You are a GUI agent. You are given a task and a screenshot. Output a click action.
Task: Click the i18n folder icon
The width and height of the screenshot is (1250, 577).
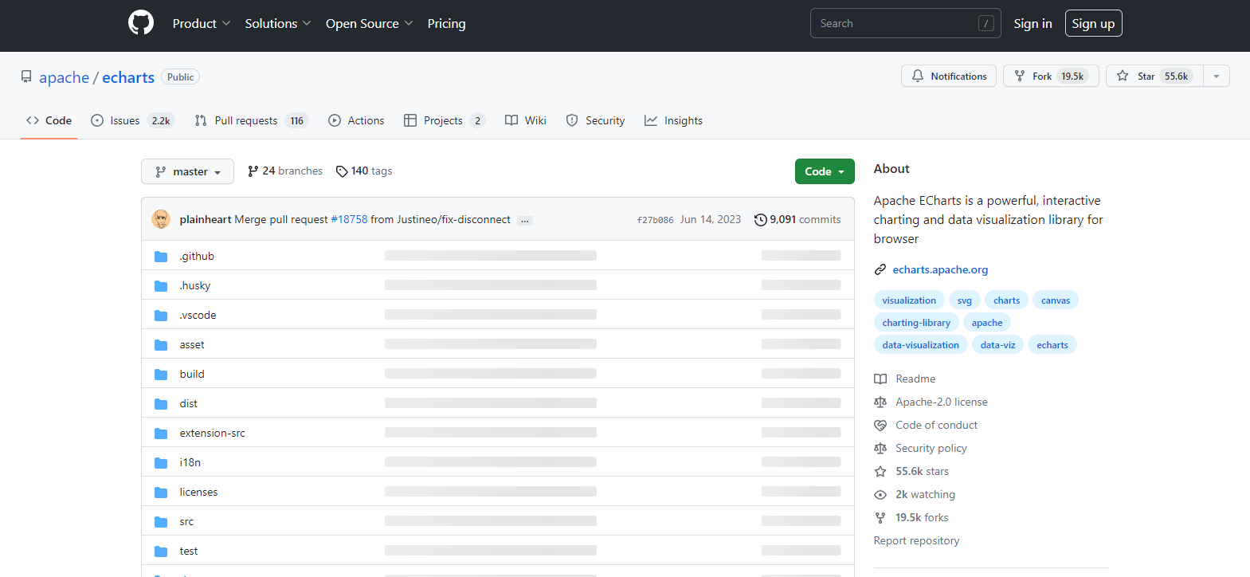tap(161, 463)
